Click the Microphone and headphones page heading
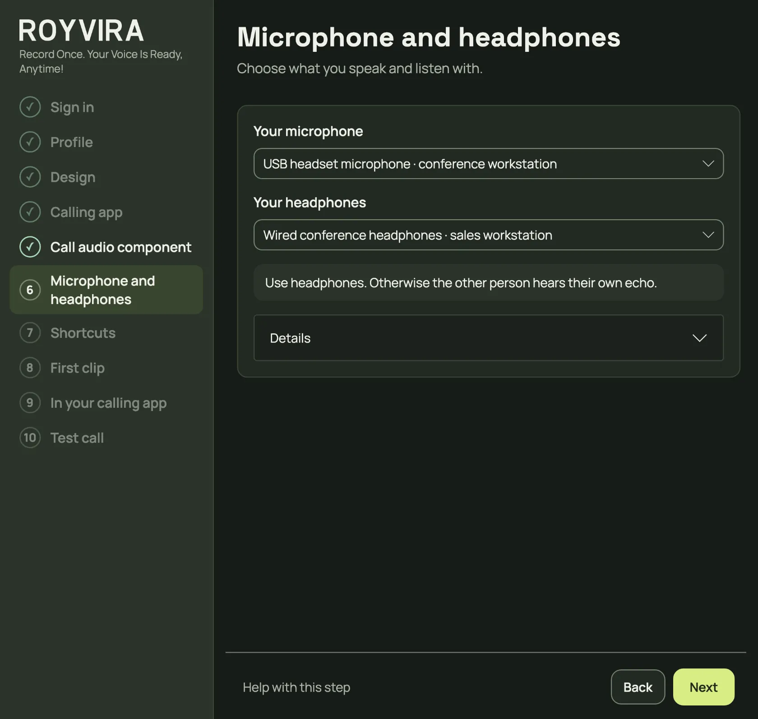Screen dimensions: 758x719 [429, 37]
